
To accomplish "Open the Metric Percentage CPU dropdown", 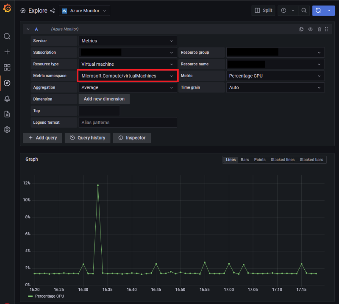I will pos(275,76).
